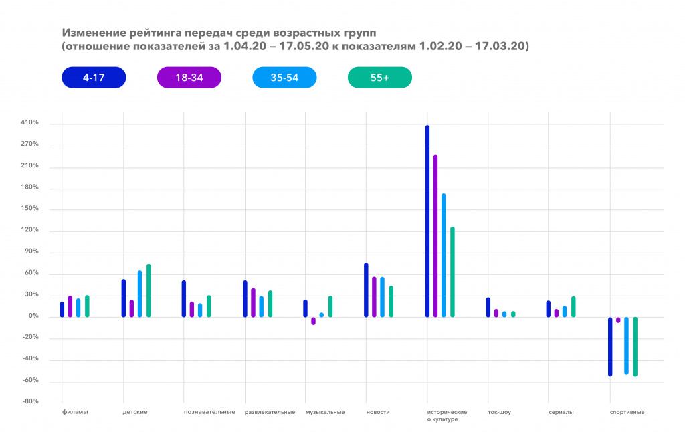This screenshot has width=685, height=432.
Task: Select the познавательные axis label
Action: click(x=209, y=412)
